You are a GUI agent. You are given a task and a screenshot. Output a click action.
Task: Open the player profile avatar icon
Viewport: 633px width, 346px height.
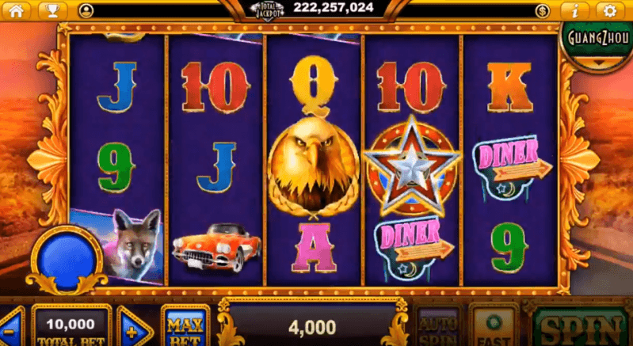point(86,11)
